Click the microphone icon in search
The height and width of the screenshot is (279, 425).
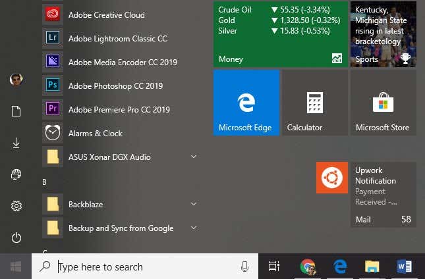point(244,266)
